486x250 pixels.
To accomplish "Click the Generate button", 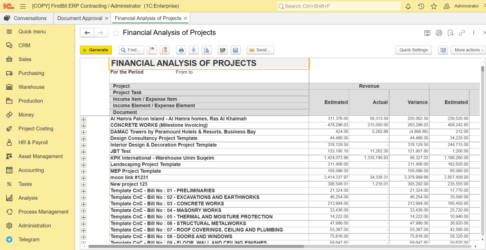I will point(96,50).
